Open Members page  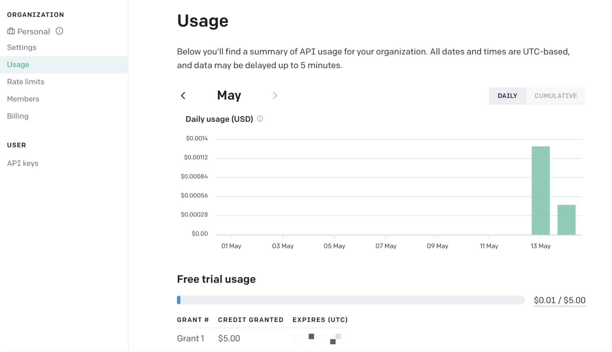[23, 99]
